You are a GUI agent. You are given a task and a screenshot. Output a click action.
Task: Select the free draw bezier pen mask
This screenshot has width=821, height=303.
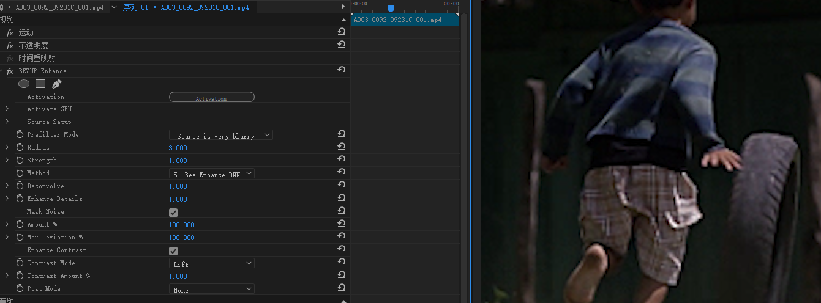57,84
